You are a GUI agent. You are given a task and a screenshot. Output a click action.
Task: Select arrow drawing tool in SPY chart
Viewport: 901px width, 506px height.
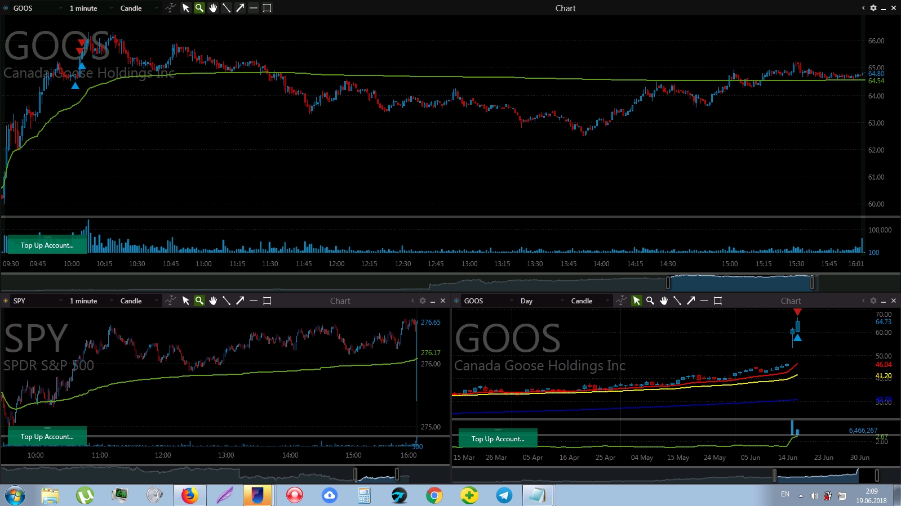(240, 301)
